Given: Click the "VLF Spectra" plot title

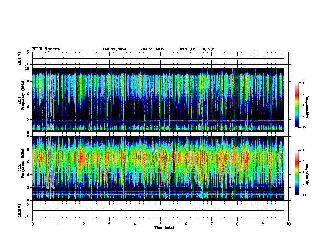Looking at the screenshot, I should click(46, 49).
